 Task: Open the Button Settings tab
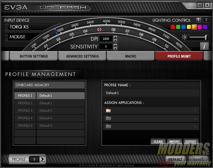34,56
